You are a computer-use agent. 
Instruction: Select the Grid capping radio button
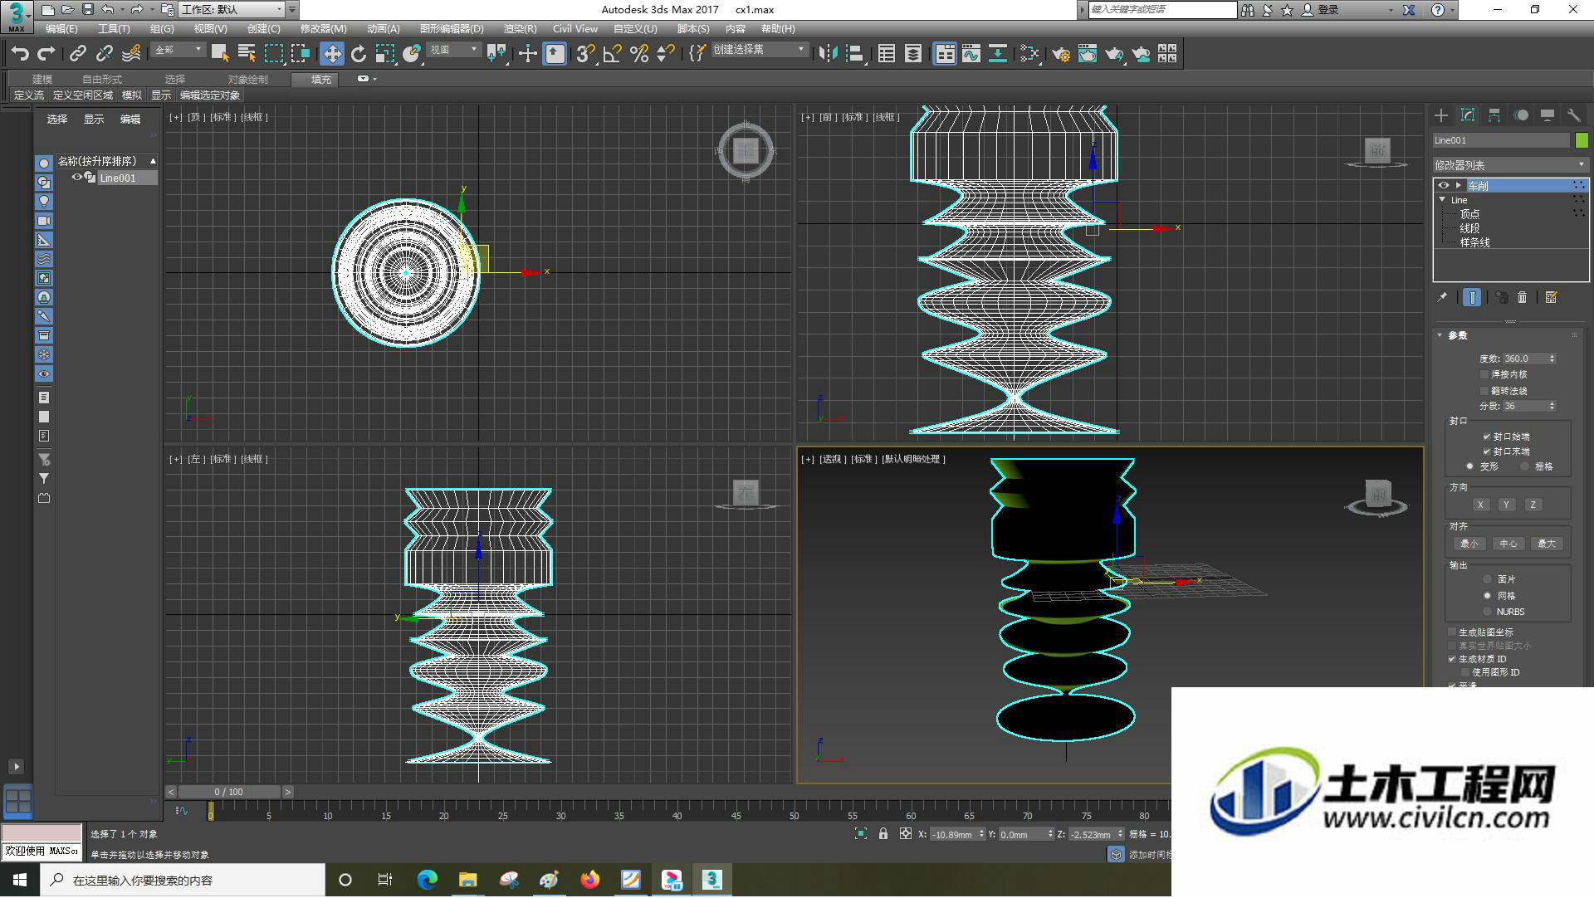point(1525,466)
